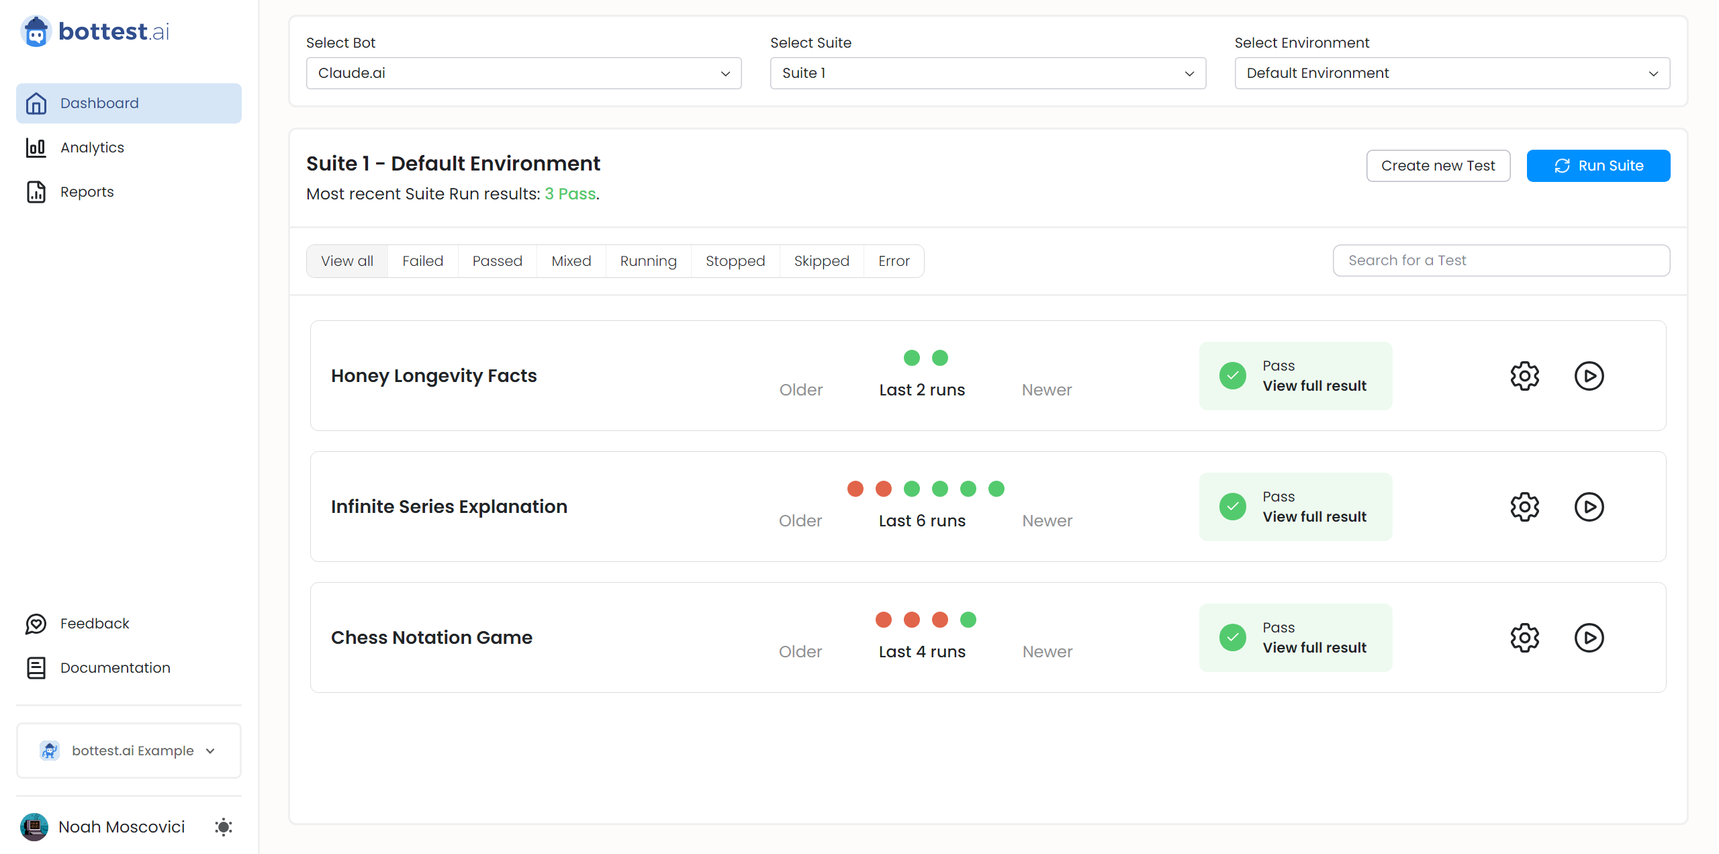Image resolution: width=1719 pixels, height=854 pixels.
Task: Click Create new Test button
Action: coord(1438,166)
